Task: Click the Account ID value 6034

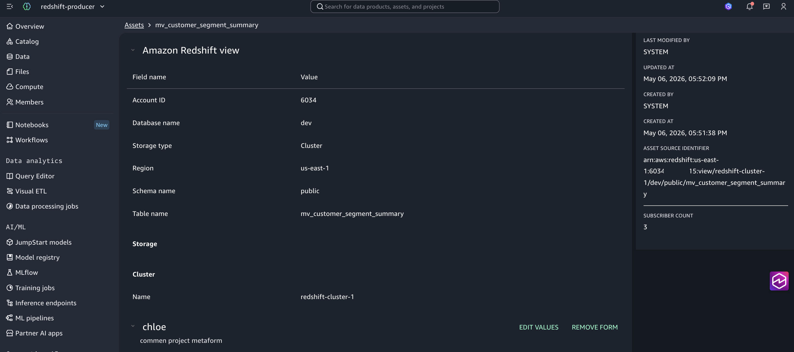Action: [x=309, y=100]
